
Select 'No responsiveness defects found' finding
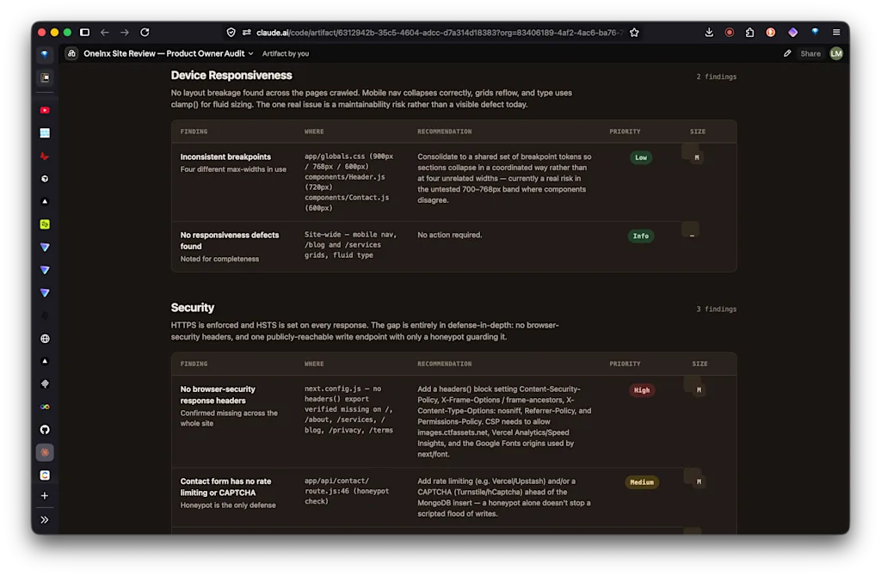click(229, 240)
